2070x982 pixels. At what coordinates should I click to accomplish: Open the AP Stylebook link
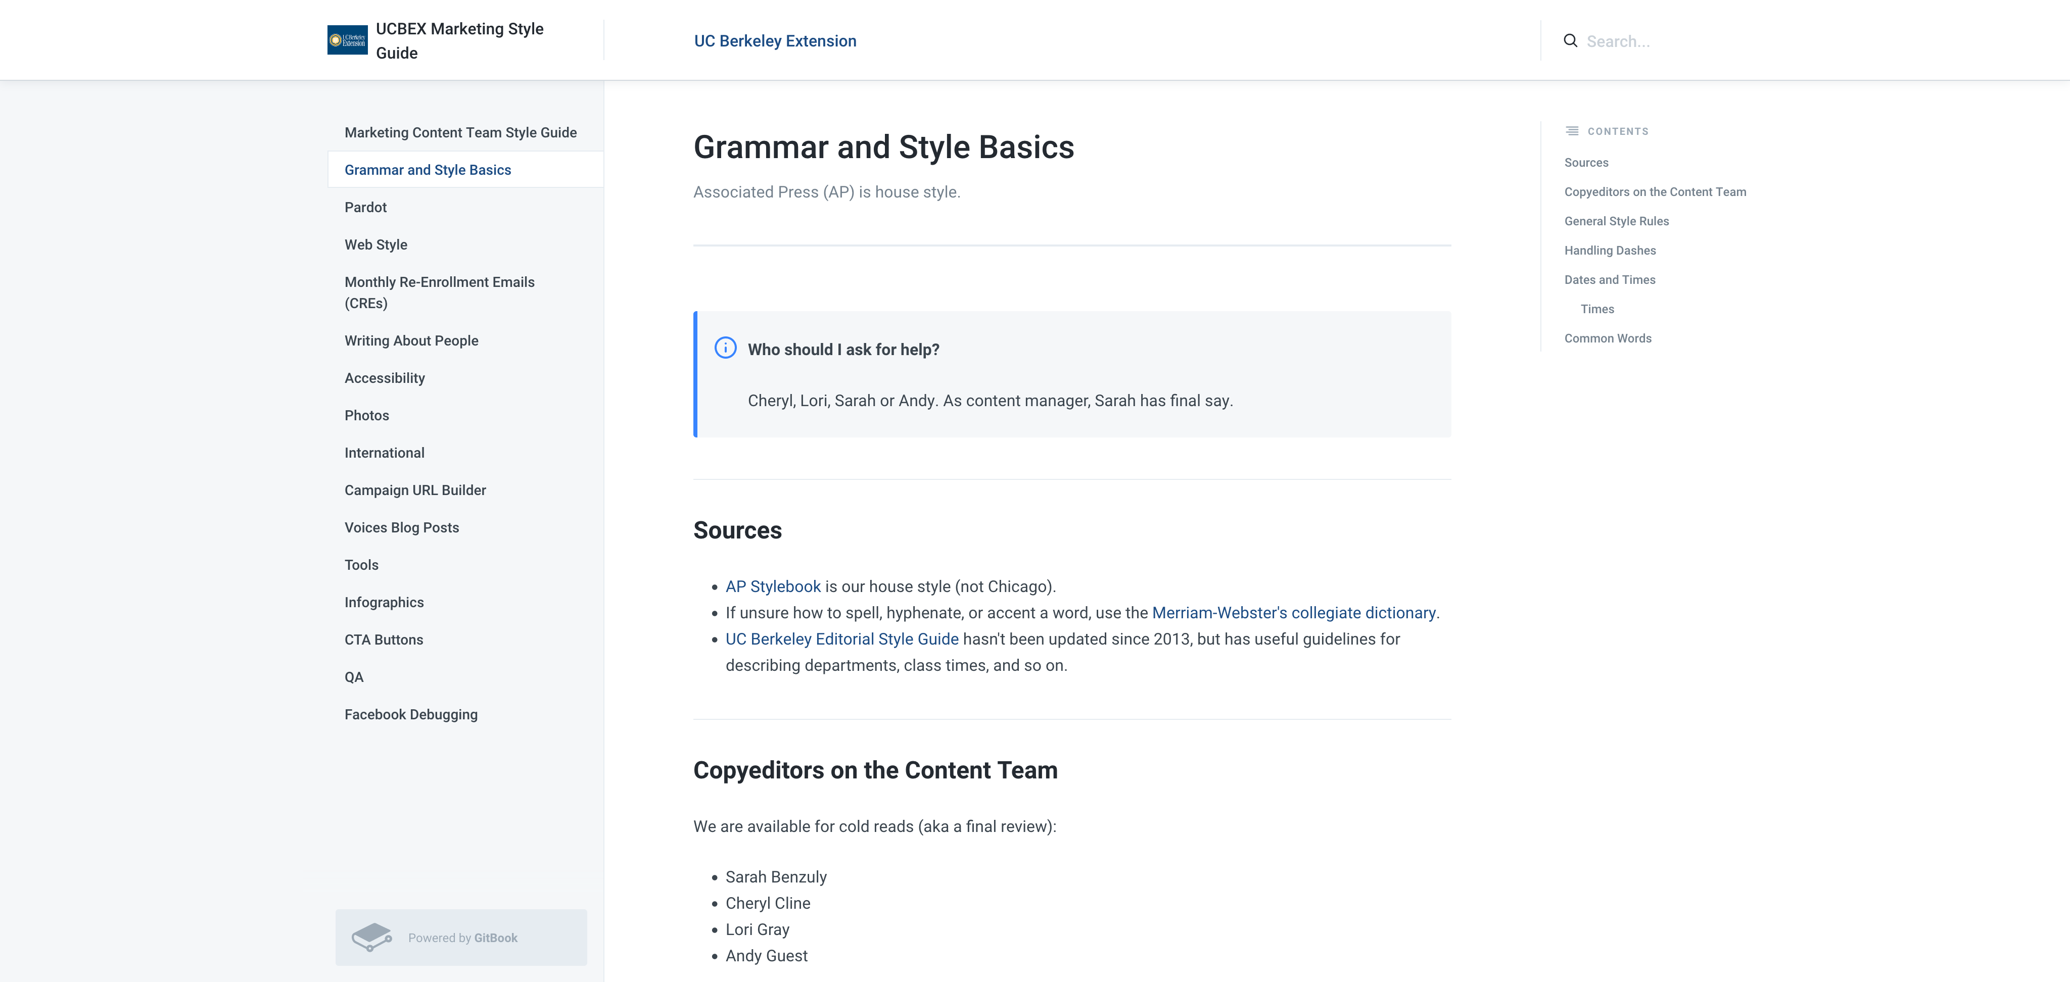pos(772,587)
